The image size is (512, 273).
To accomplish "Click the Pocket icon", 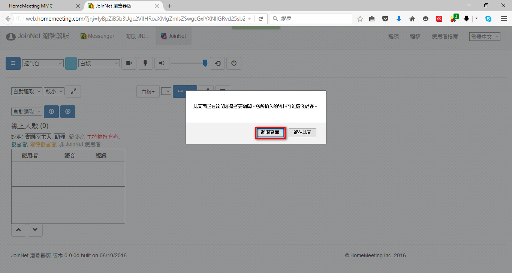I will (385, 19).
